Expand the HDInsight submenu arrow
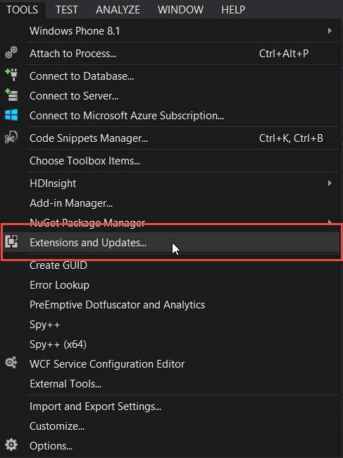Screen dimensions: 343x458 pyautogui.click(x=330, y=183)
